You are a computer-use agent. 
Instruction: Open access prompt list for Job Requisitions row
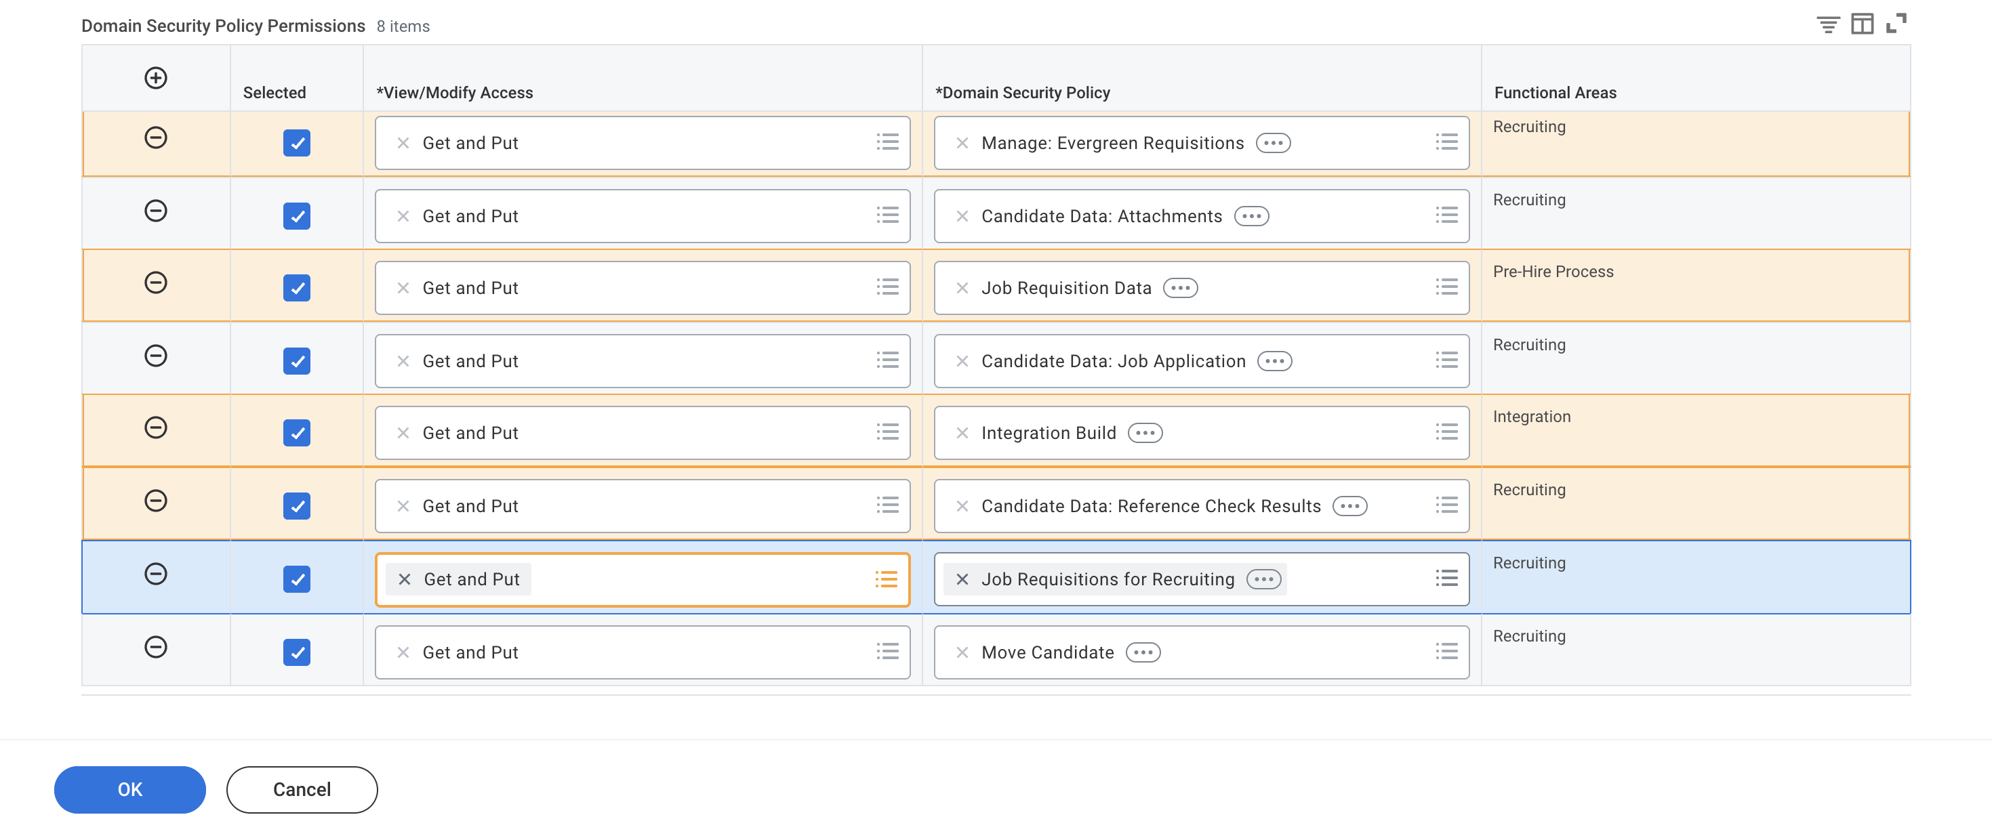pyautogui.click(x=886, y=579)
